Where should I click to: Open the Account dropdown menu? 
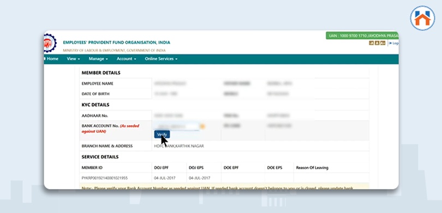126,59
